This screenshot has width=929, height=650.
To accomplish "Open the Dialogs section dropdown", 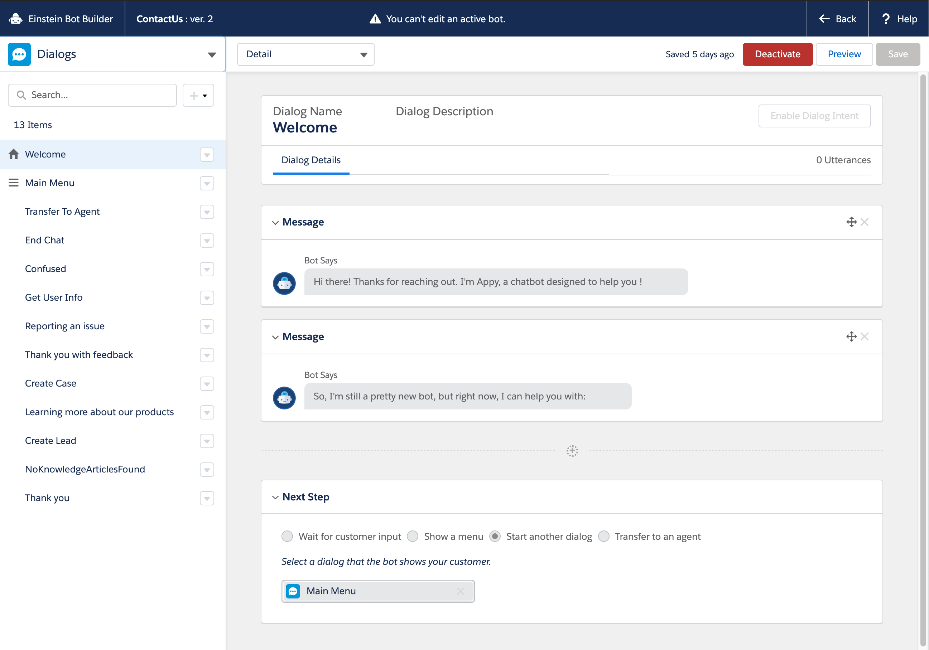I will (212, 55).
